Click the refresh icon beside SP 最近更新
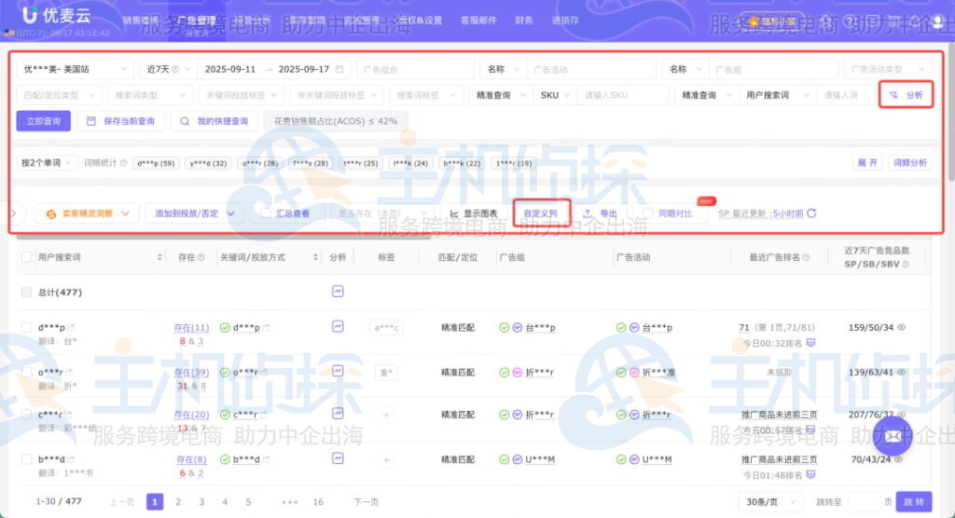955x518 pixels. coord(811,213)
